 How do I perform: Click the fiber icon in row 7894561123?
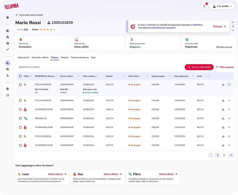coord(26,118)
